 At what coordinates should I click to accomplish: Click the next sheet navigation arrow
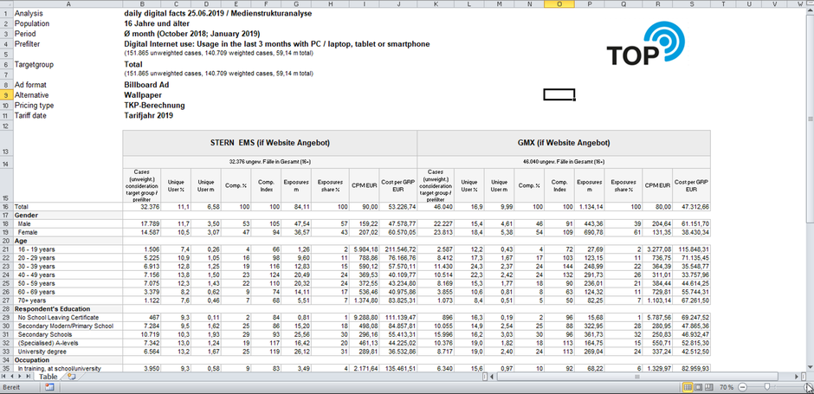tap(20, 377)
